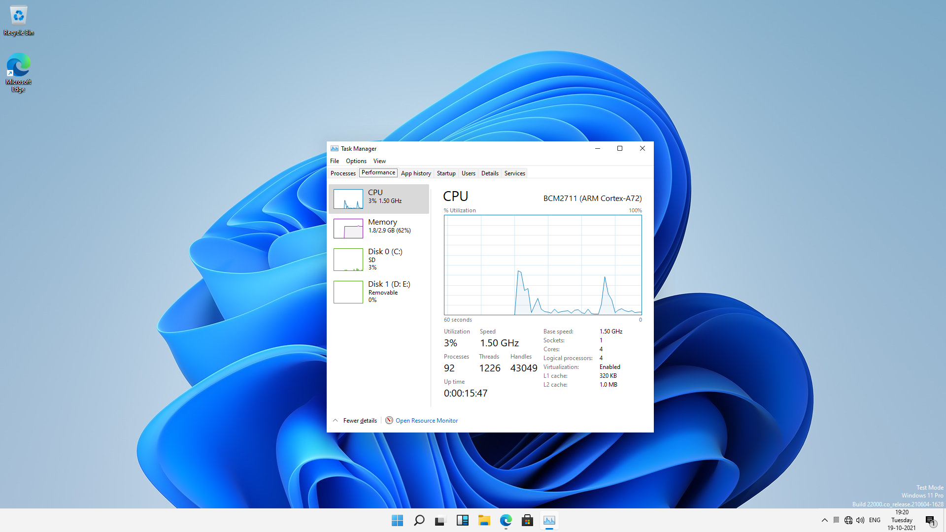946x532 pixels.
Task: Open Resource Monitor
Action: (426, 420)
